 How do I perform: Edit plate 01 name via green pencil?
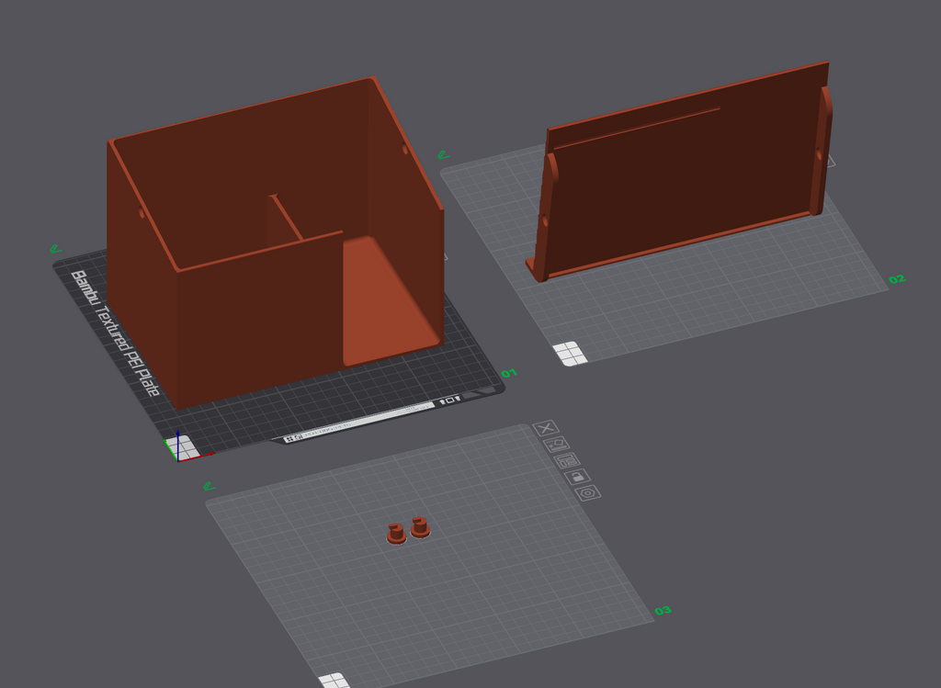tap(55, 248)
